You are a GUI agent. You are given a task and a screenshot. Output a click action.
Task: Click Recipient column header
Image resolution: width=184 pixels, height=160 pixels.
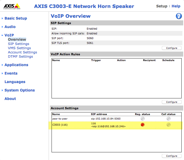pyautogui.click(x=149, y=60)
